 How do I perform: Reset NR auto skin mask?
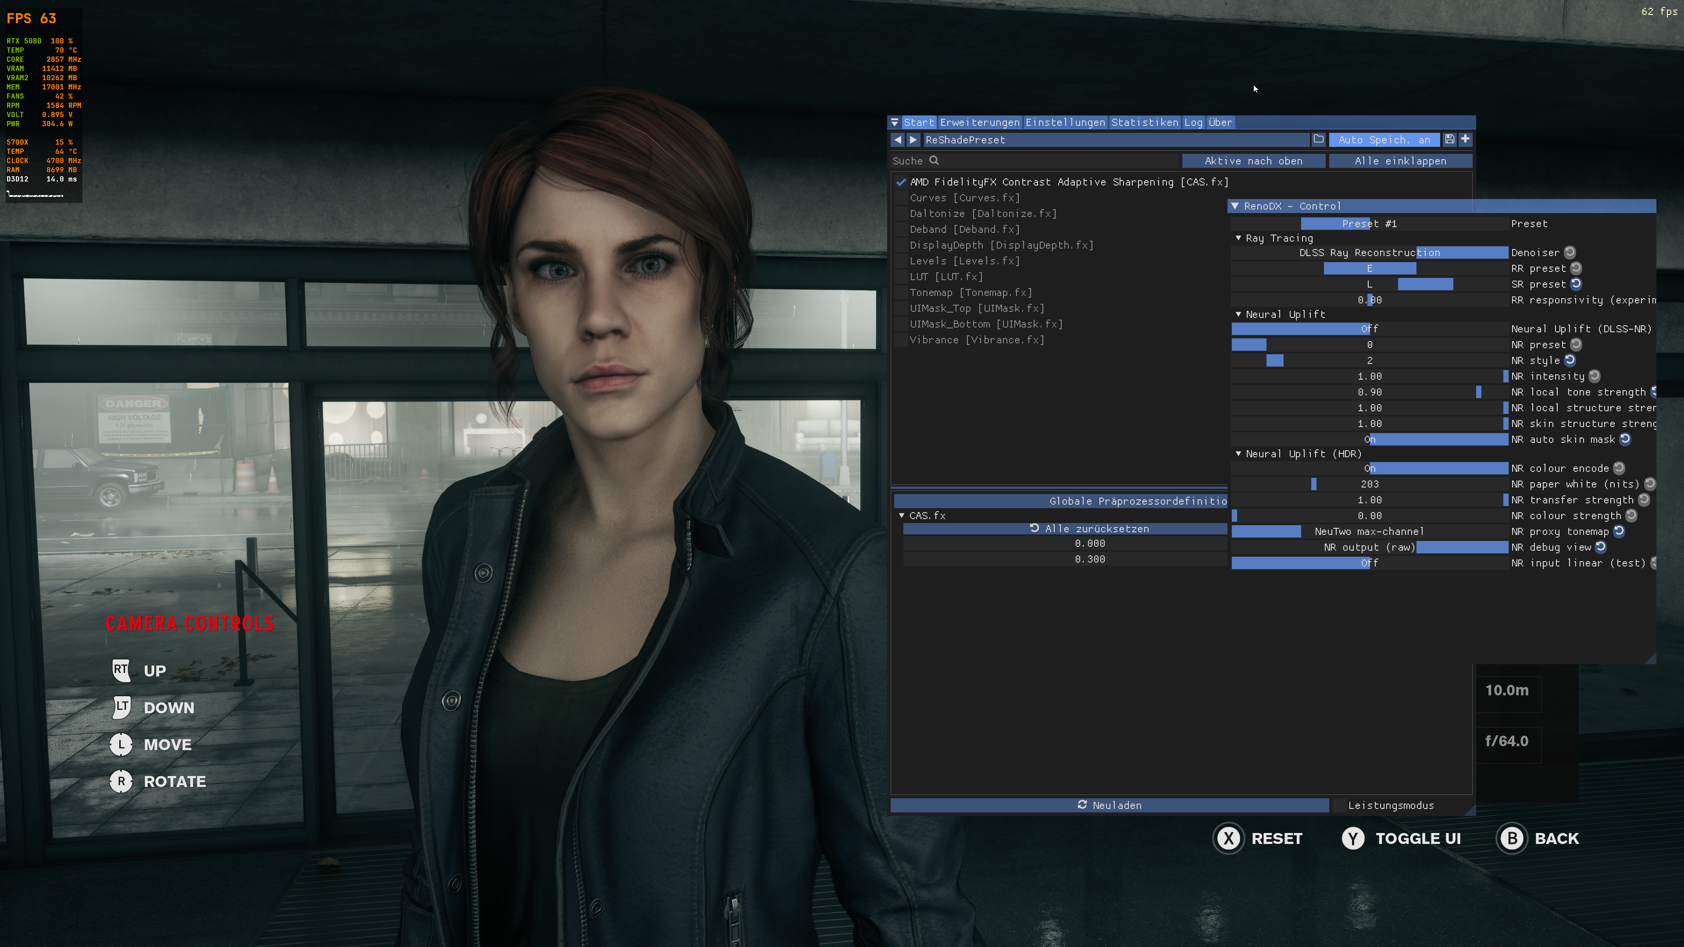1625,439
